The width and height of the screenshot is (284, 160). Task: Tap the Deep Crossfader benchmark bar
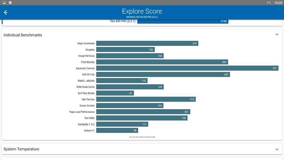147,43
